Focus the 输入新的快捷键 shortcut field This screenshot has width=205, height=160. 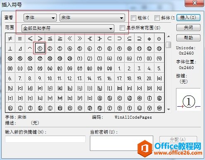(45, 139)
